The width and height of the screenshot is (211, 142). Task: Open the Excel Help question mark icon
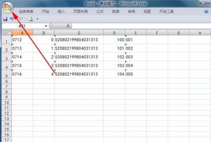(206, 12)
